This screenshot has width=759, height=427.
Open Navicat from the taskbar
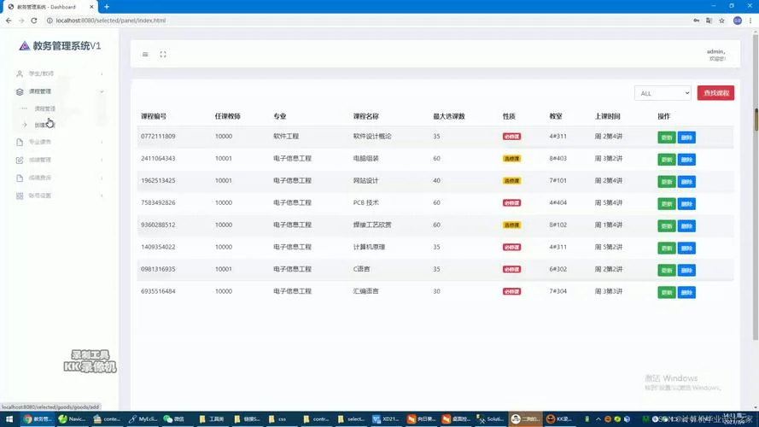[x=72, y=418]
